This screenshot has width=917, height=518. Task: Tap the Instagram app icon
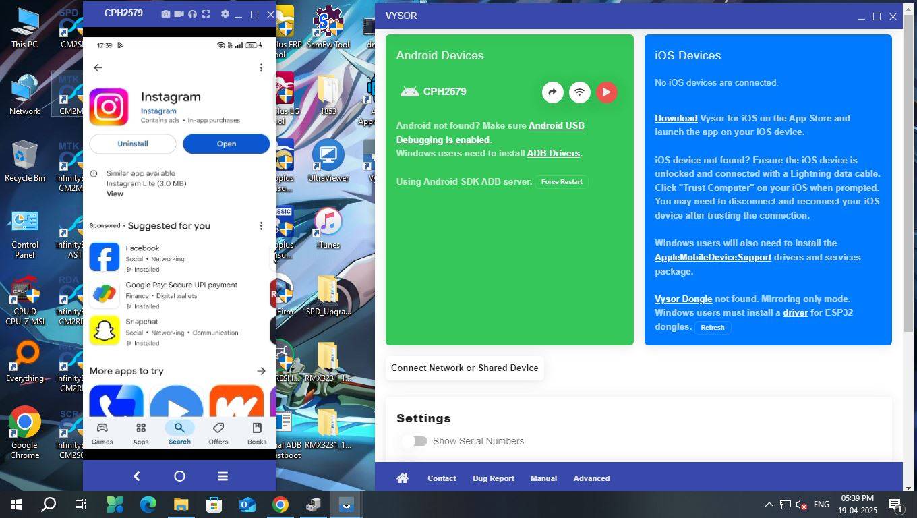[109, 107]
